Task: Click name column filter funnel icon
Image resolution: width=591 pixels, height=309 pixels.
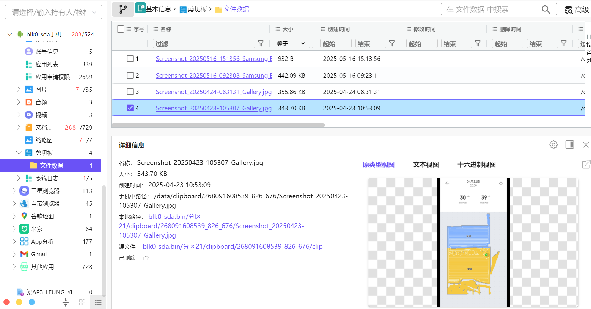Action: pos(261,44)
